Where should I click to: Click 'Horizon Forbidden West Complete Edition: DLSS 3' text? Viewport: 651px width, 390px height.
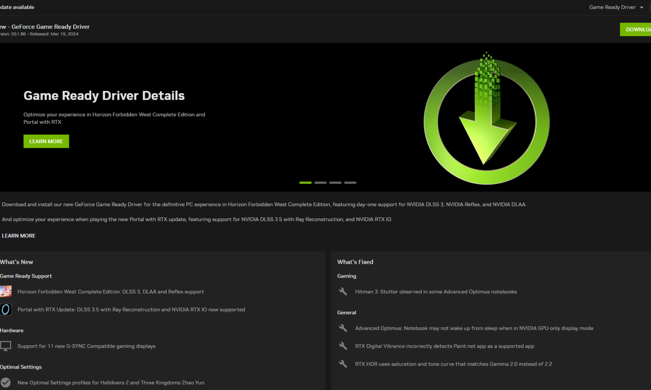click(x=110, y=292)
